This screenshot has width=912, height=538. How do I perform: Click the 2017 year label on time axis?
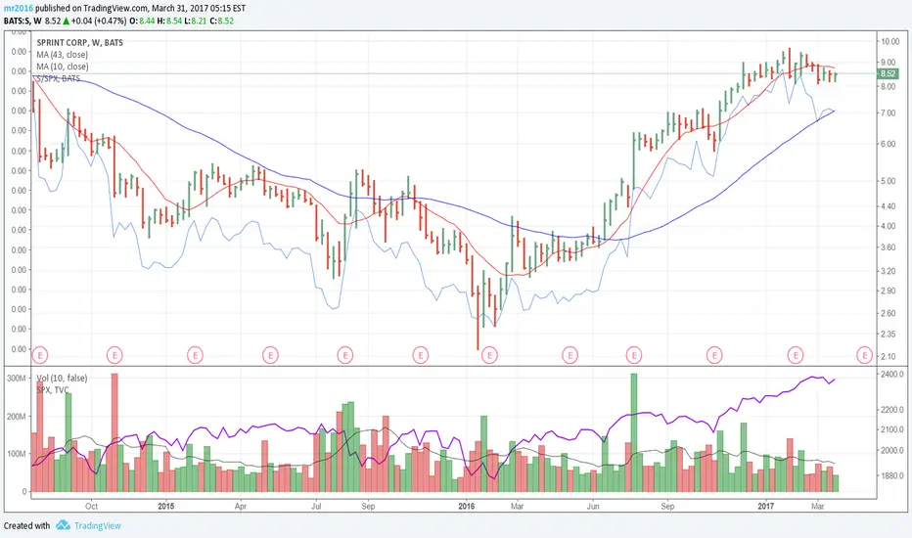coord(766,506)
